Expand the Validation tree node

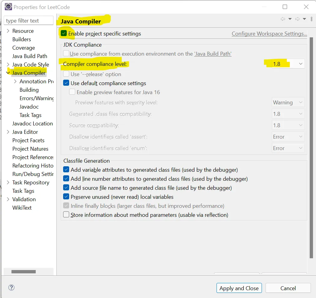tap(8, 199)
